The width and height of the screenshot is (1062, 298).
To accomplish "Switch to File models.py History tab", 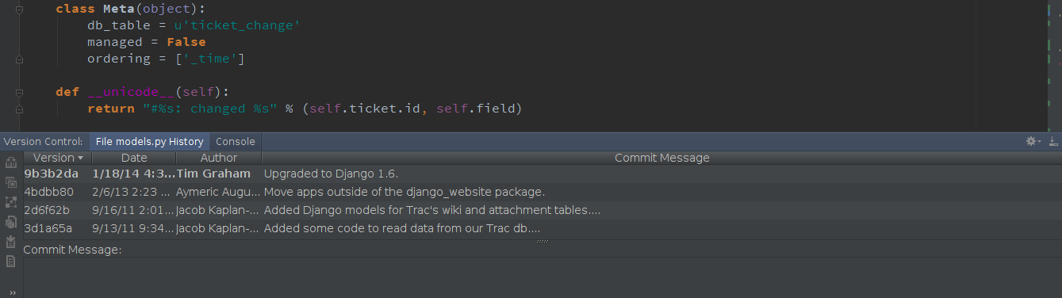I will click(x=149, y=141).
